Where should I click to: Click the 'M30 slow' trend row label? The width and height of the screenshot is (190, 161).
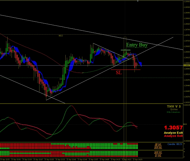(x=158, y=153)
